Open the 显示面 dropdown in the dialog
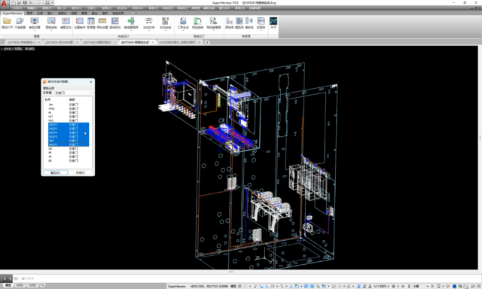The height and width of the screenshot is (289, 482). [74, 93]
